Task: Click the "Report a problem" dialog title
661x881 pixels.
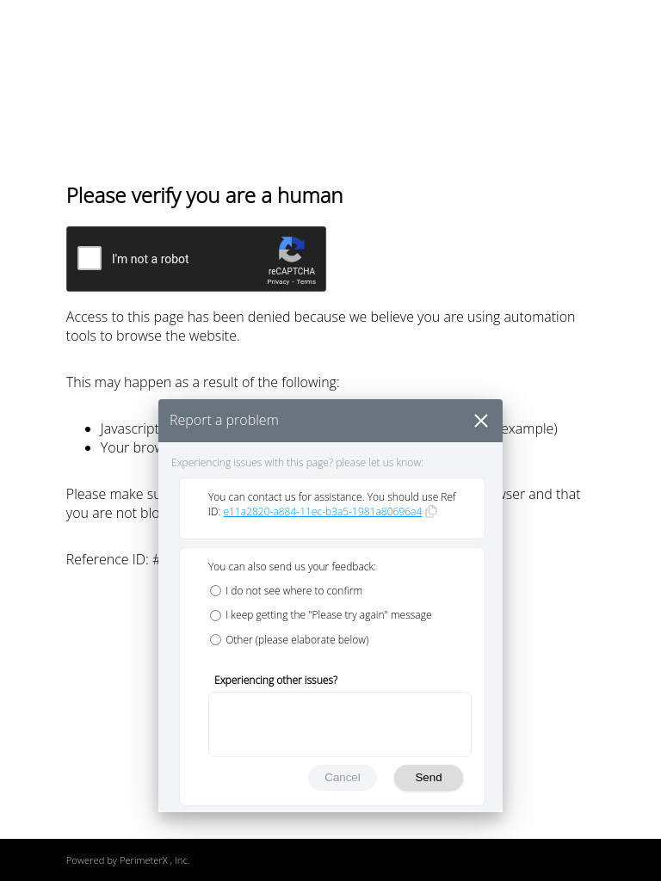Action: [224, 420]
